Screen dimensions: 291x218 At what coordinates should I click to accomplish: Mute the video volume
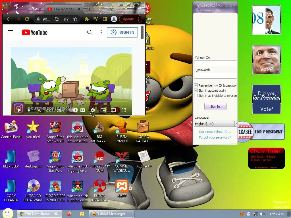(x=40, y=110)
